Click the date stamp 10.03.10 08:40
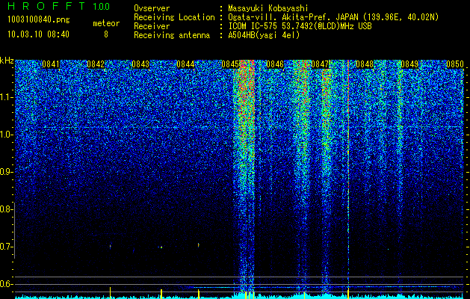470x299 pixels. [39, 34]
